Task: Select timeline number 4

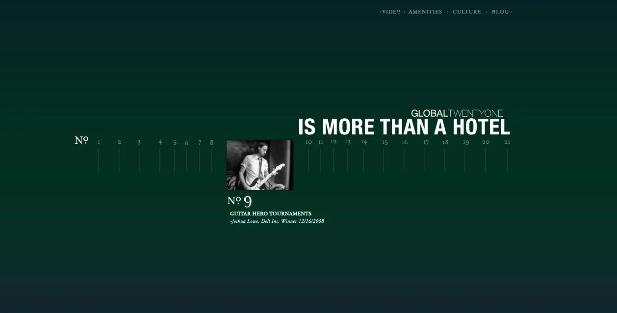Action: pos(160,142)
